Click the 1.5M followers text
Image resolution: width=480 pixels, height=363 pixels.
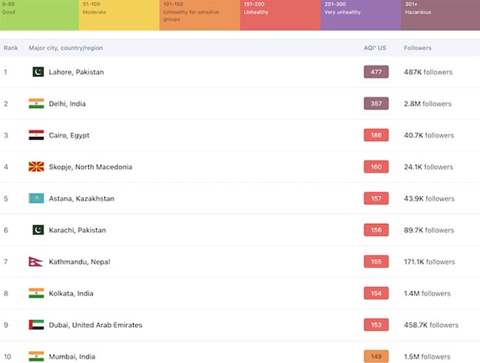point(427,357)
